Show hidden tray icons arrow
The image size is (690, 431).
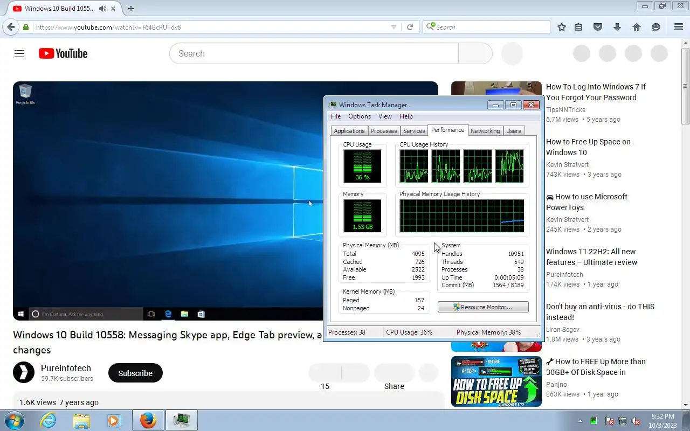[580, 421]
